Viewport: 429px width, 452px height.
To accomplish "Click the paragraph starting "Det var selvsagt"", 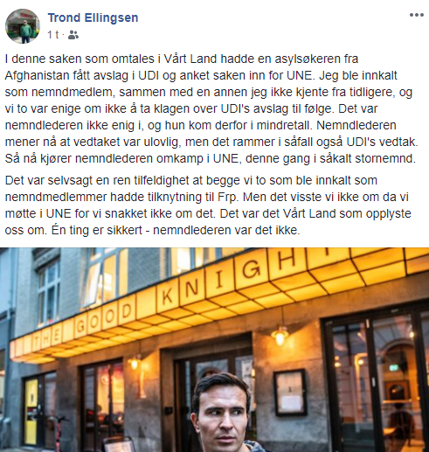I will click(x=208, y=205).
